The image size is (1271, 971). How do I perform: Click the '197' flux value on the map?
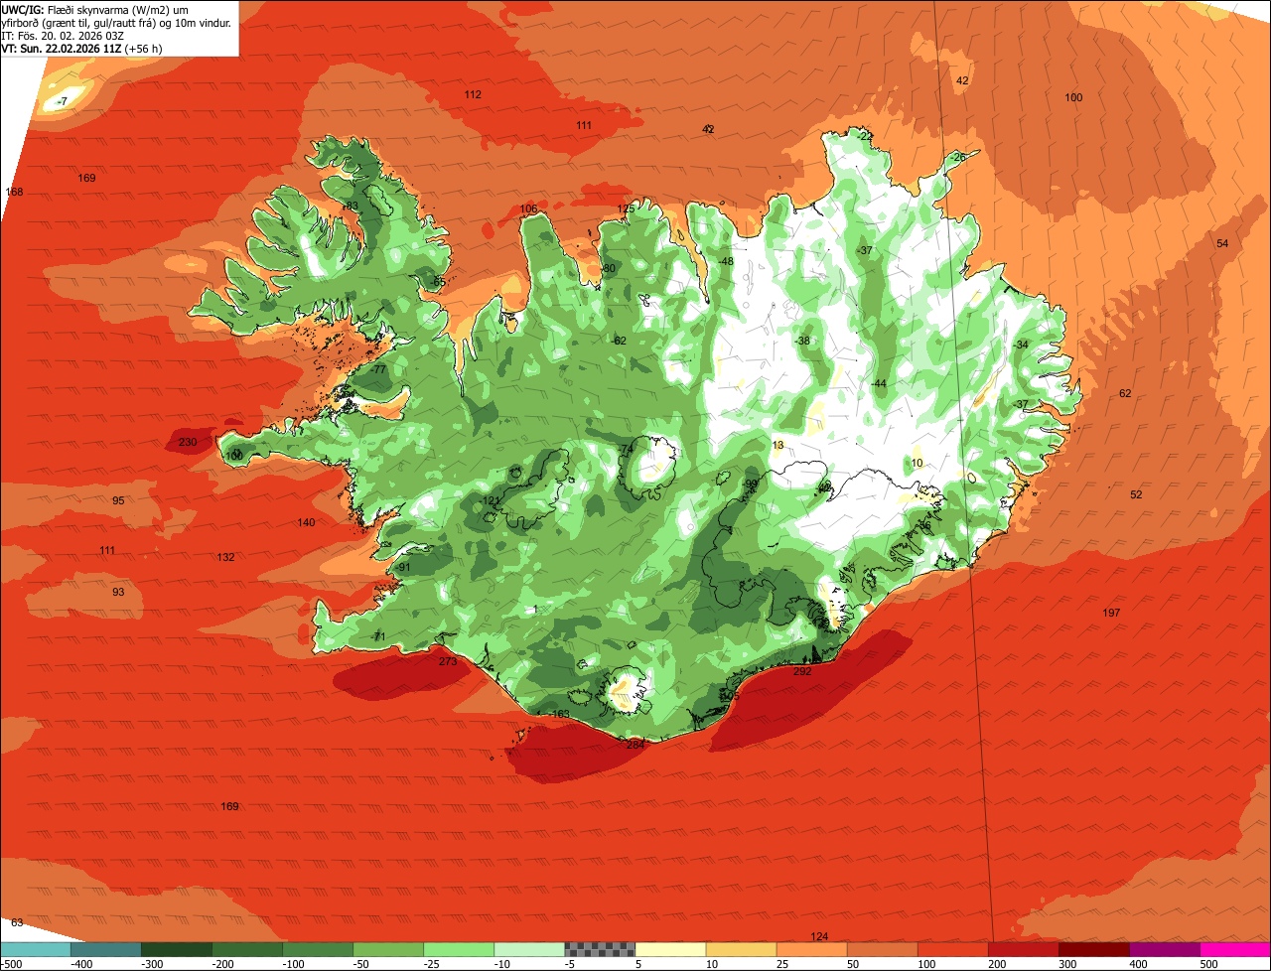1111,613
